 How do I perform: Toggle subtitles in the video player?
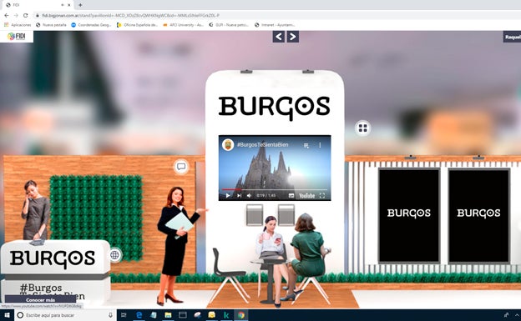click(x=291, y=196)
